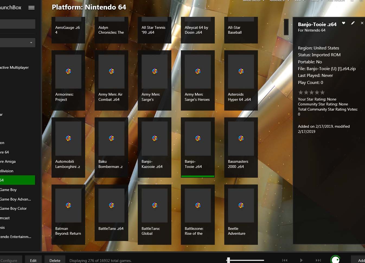Click 'Displaying 276 of 16932 total games' status
Screen dimensions: 365x263
tap(100, 261)
